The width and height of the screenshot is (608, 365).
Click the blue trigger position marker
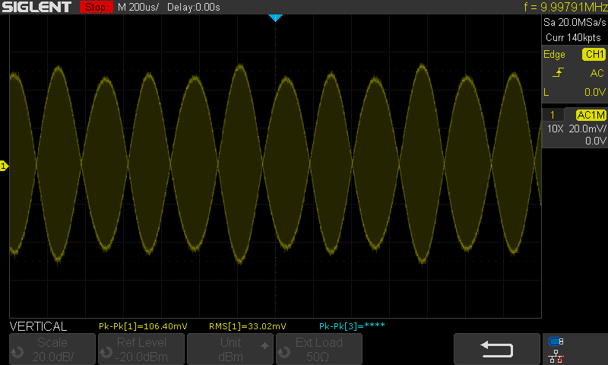pos(275,17)
